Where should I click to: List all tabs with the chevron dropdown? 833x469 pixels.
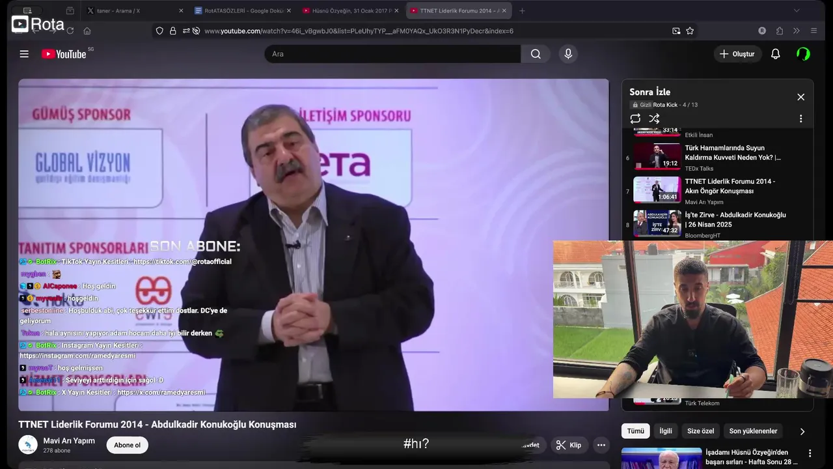[x=797, y=11]
